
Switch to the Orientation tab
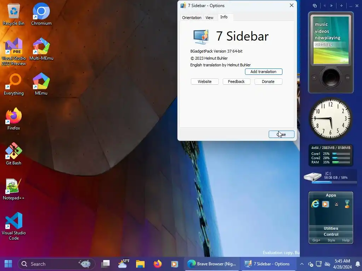(x=191, y=18)
